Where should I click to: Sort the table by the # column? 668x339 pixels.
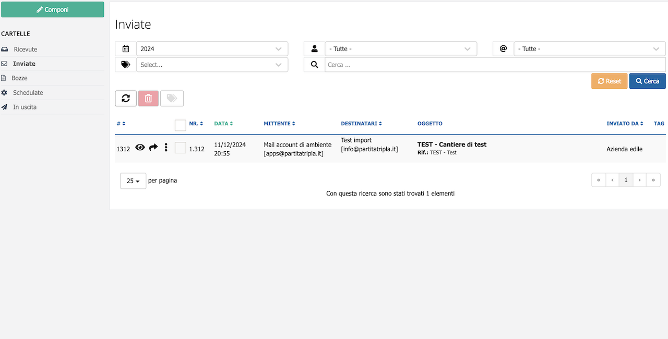point(121,124)
